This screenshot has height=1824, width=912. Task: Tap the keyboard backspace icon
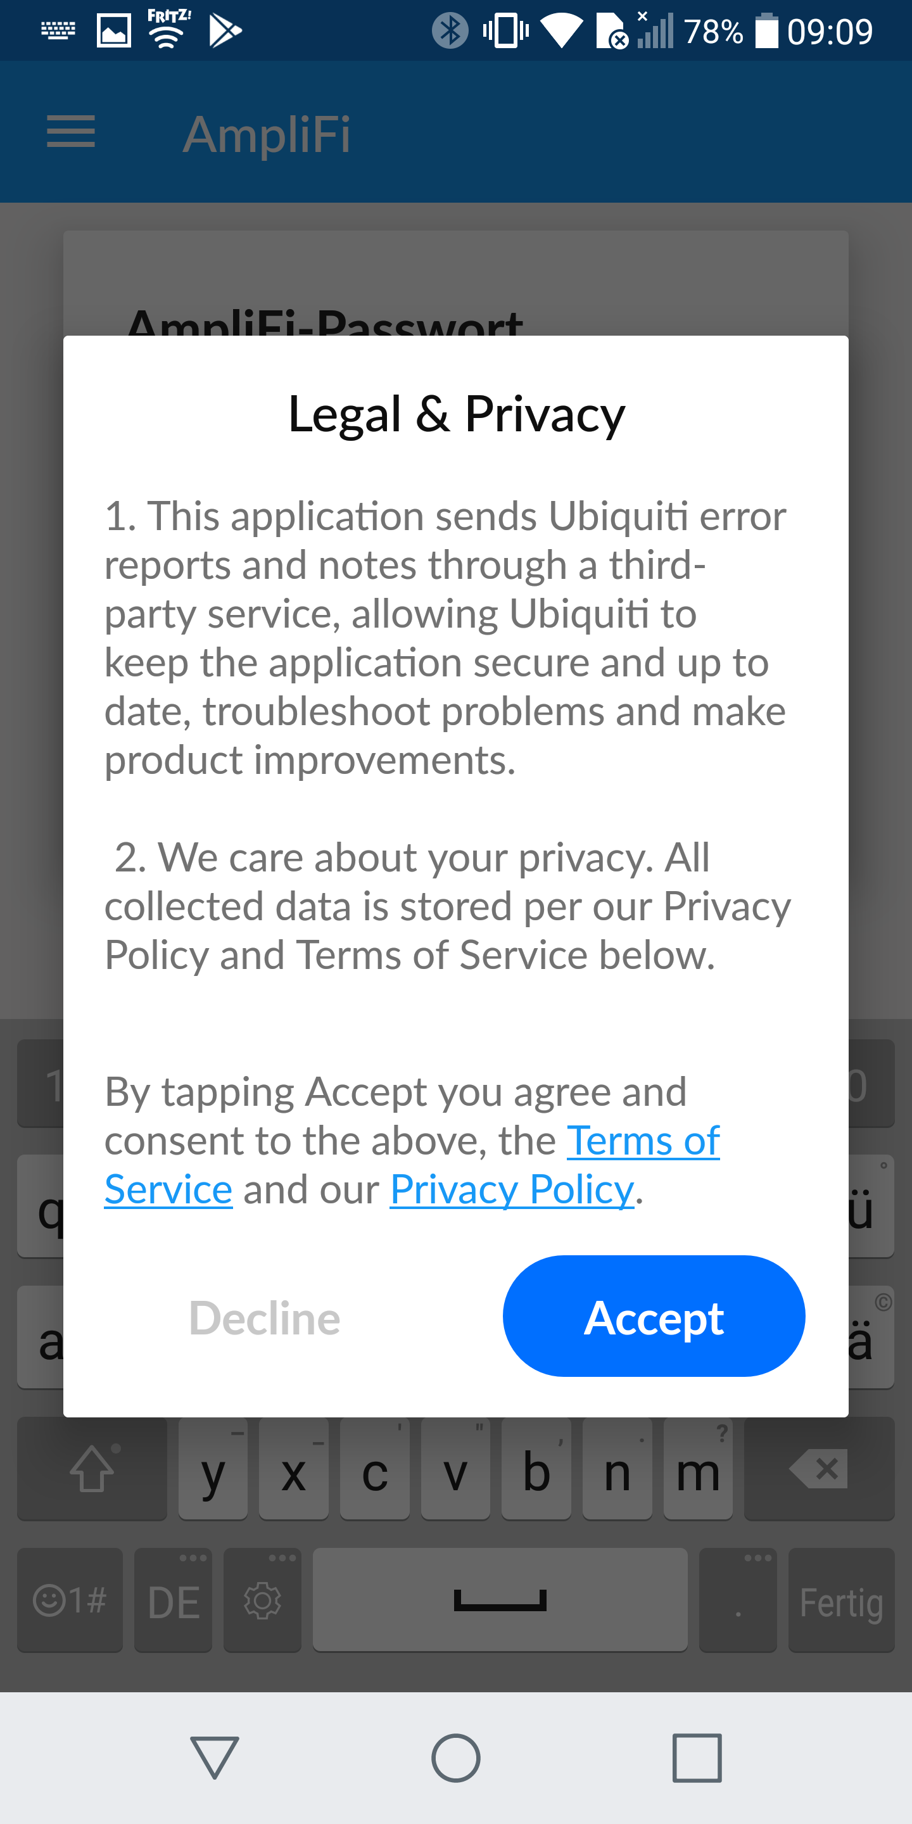pyautogui.click(x=818, y=1469)
